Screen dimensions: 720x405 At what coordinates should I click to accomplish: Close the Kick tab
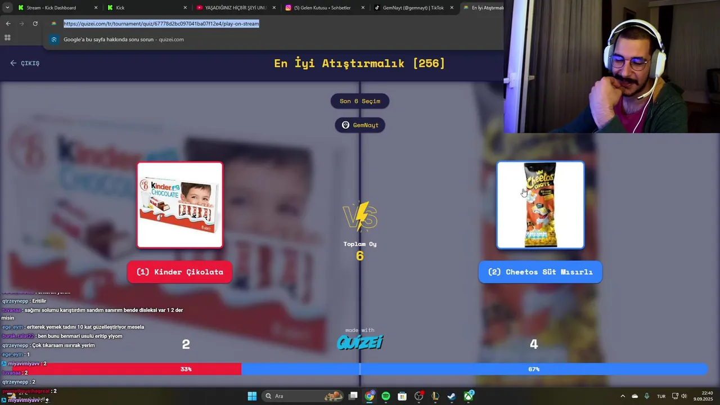pos(185,8)
